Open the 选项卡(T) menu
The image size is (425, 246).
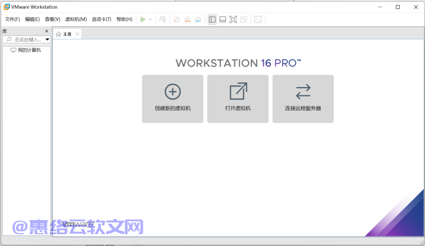102,19
